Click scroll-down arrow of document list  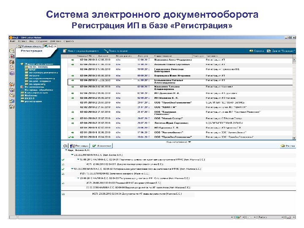pos(294,138)
